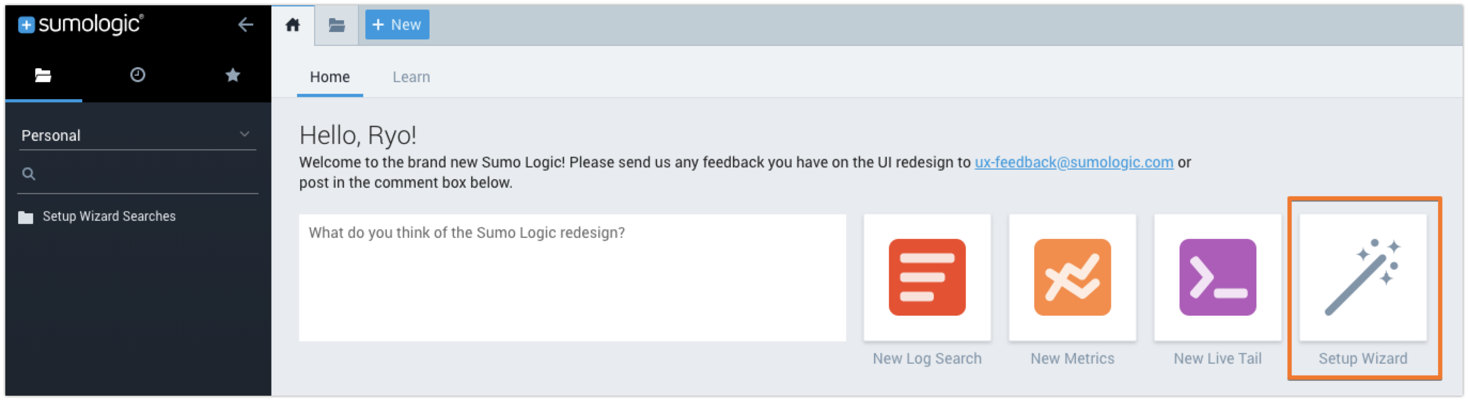Image resolution: width=1468 pixels, height=401 pixels.
Task: Collapse the sidebar with the back arrow
Action: [x=246, y=25]
